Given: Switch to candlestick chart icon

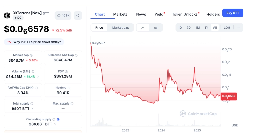Looking at the screenshot, I should (x=156, y=27).
